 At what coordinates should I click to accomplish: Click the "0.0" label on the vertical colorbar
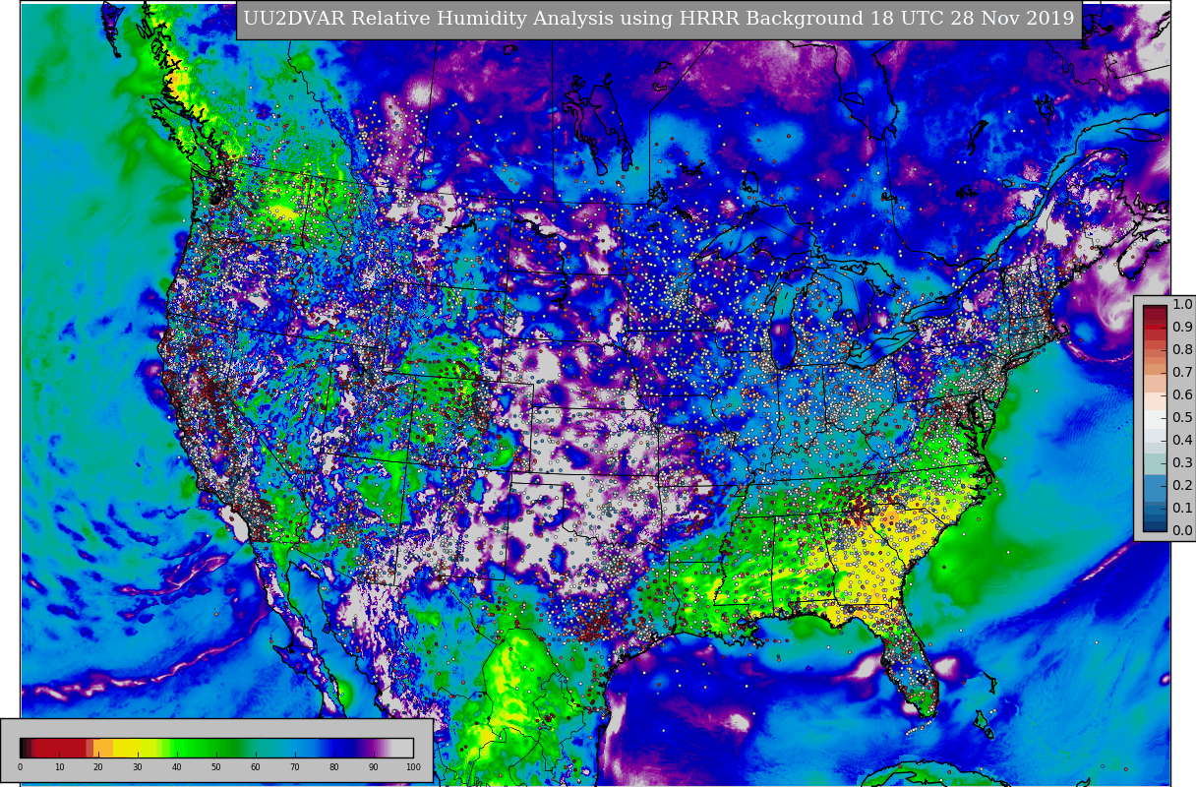pos(1182,531)
